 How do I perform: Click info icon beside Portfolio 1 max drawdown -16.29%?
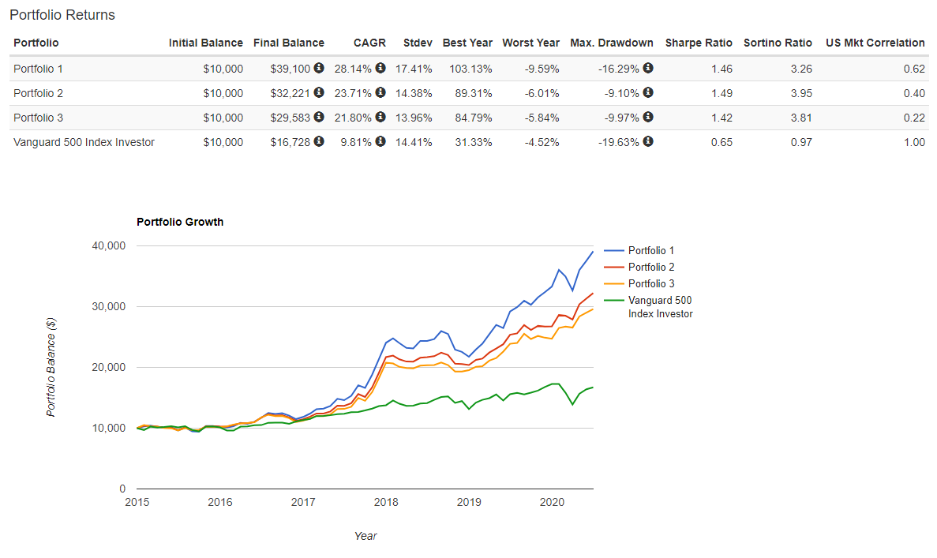click(x=648, y=69)
